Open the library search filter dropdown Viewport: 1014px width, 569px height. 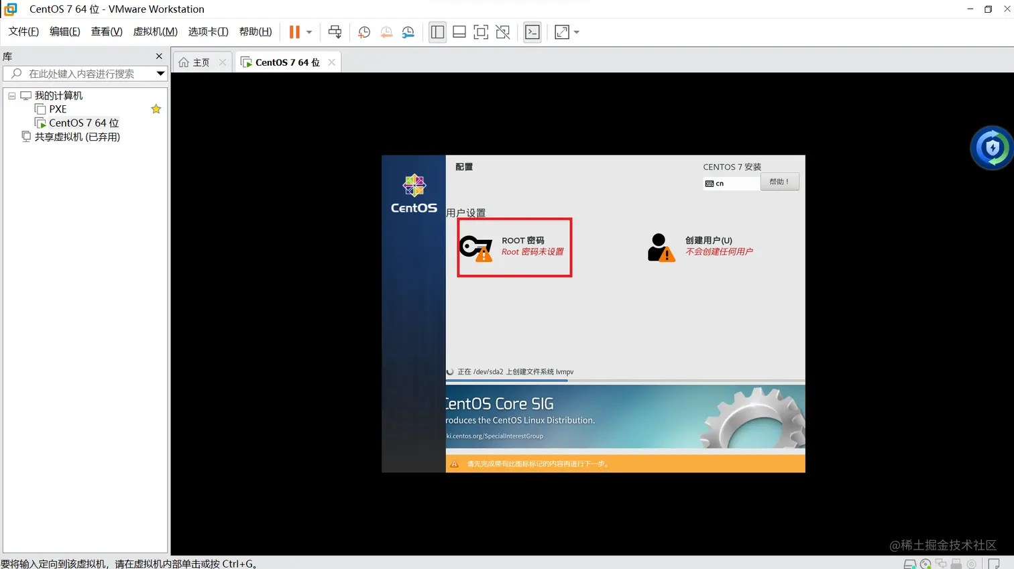160,74
